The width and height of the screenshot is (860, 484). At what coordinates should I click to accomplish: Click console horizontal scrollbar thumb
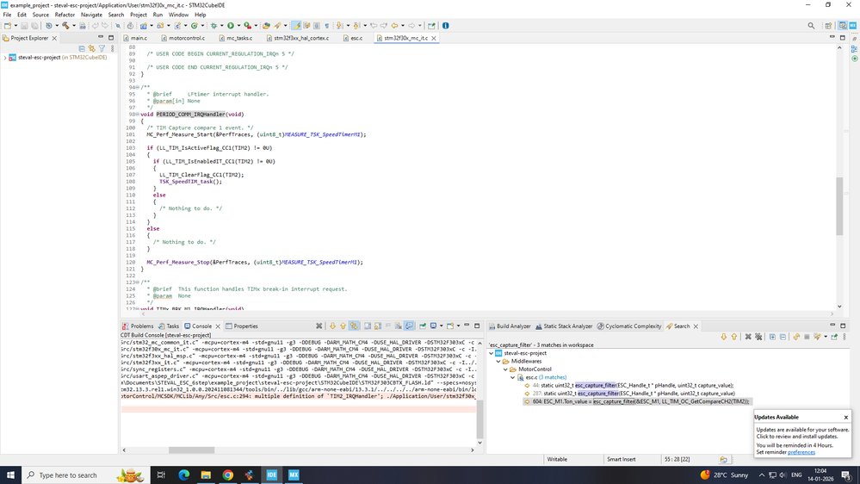pyautogui.click(x=191, y=450)
